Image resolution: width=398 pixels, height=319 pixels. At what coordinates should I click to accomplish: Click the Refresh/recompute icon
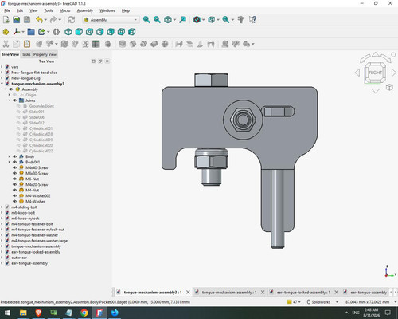pyautogui.click(x=72, y=20)
